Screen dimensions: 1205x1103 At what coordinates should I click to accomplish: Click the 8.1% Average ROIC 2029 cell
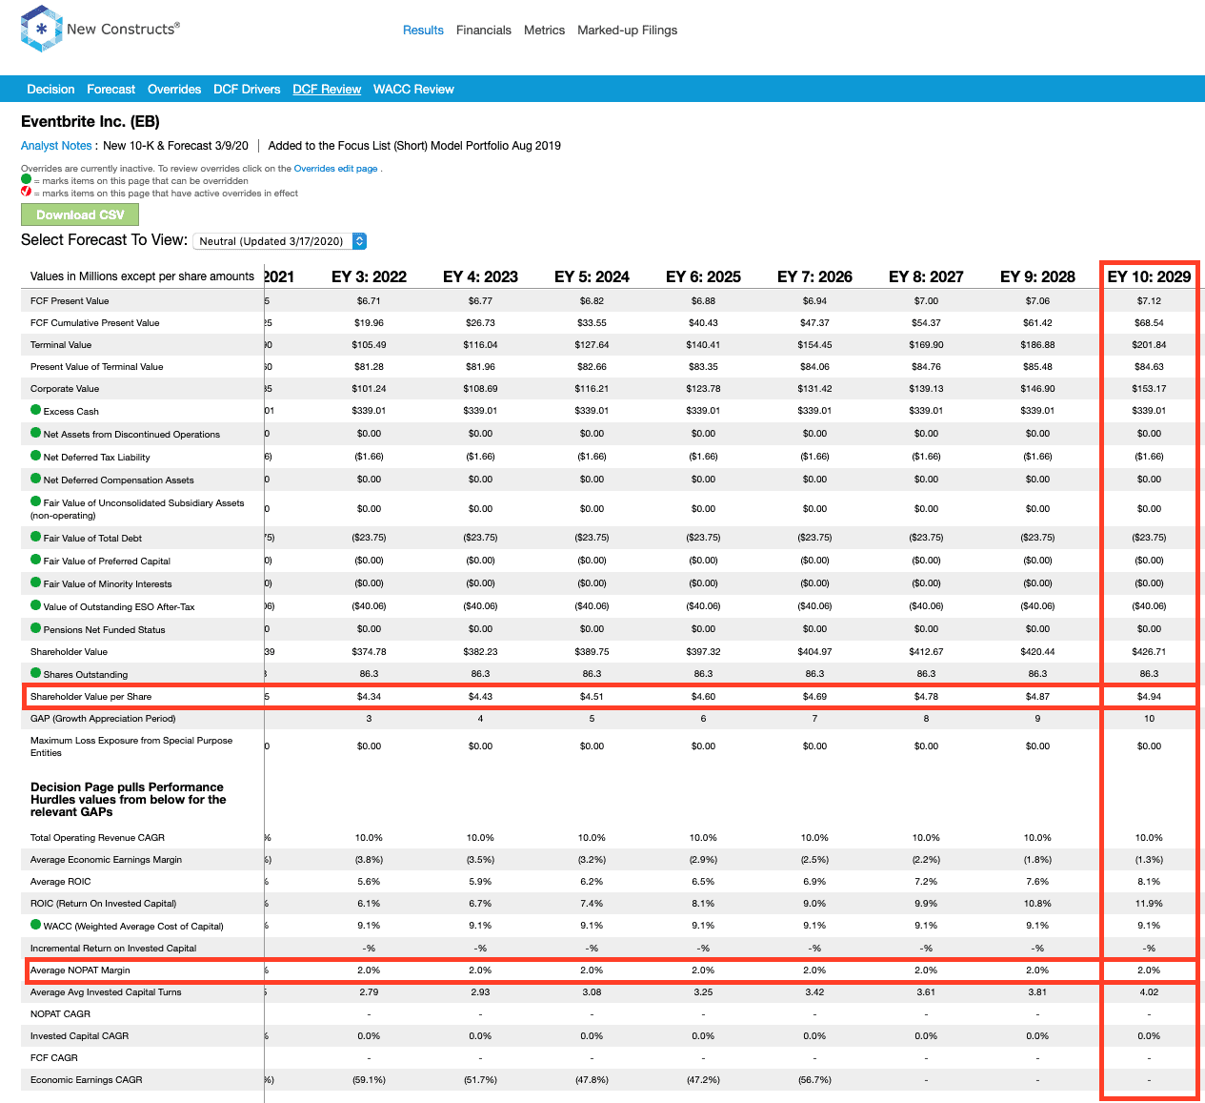tap(1149, 881)
